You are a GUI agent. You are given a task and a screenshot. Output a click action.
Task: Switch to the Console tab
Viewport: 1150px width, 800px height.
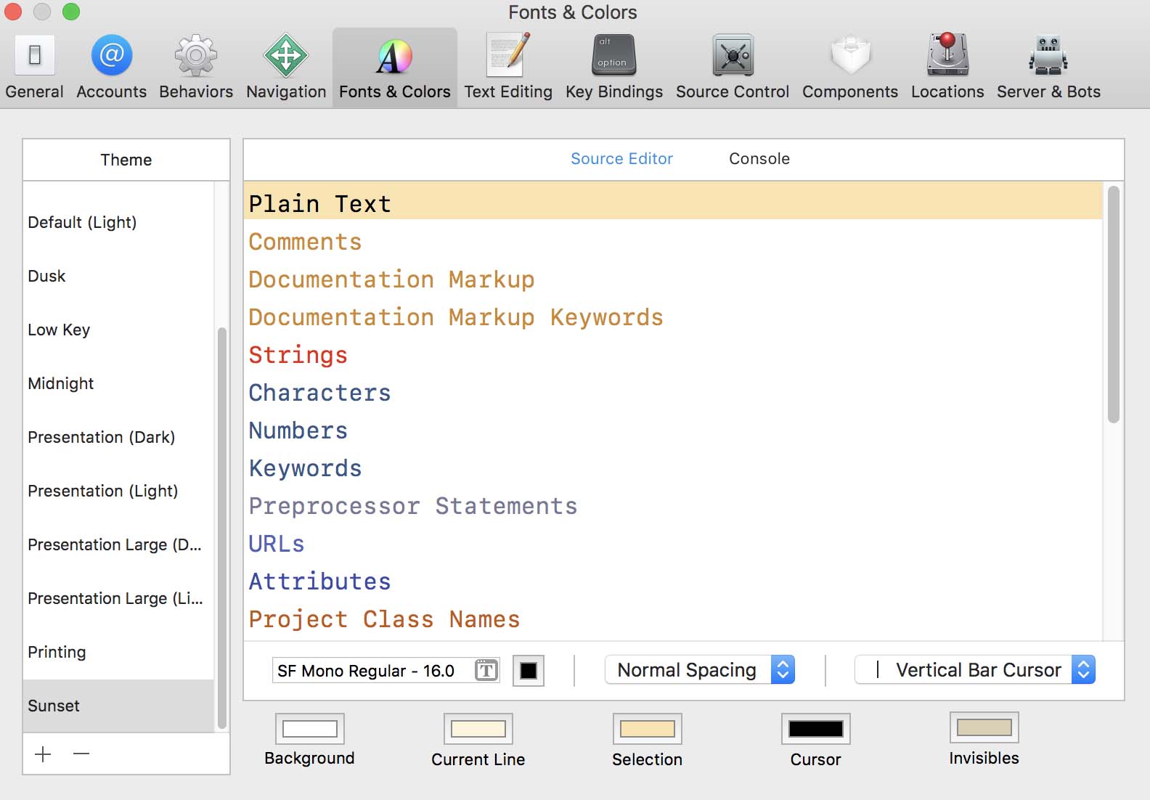click(x=759, y=159)
